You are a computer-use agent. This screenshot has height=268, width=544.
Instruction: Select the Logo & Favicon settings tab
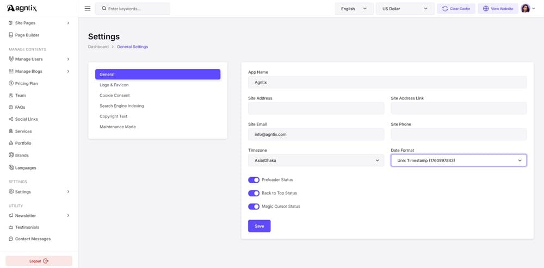[x=114, y=85]
